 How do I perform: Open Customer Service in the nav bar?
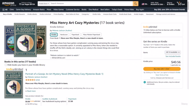73,10
